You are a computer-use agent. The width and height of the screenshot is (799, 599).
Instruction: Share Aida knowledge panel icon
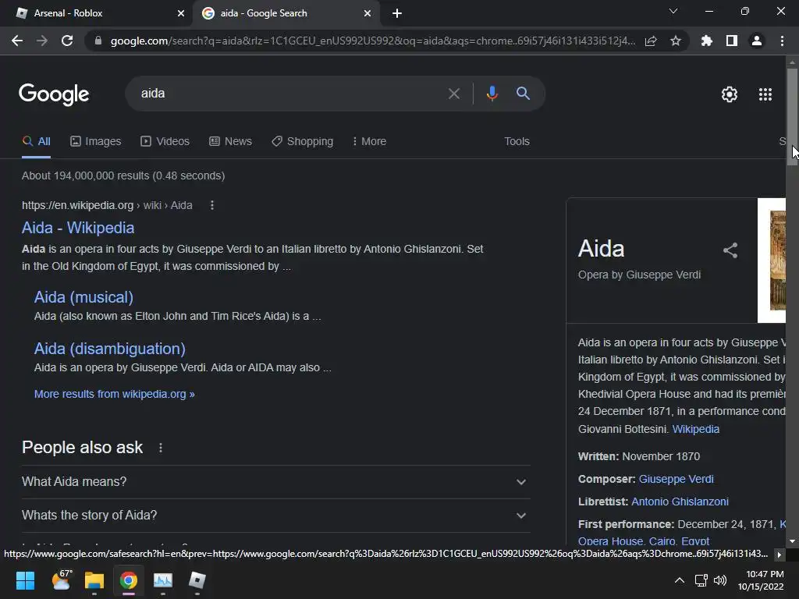[730, 250]
